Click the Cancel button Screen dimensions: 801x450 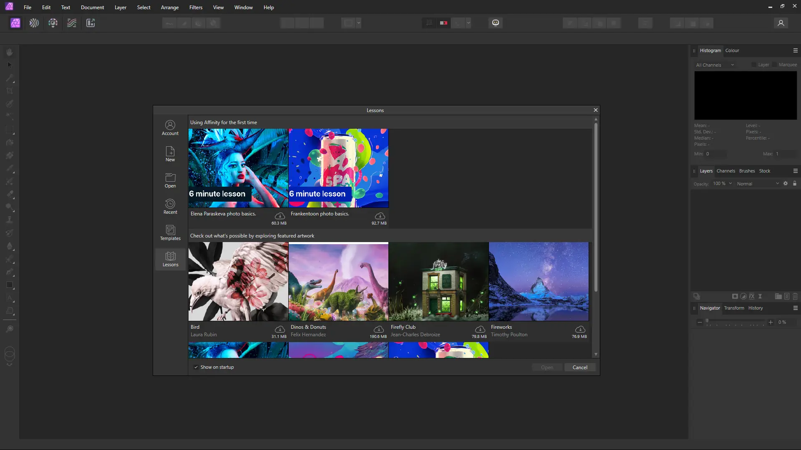click(x=579, y=367)
